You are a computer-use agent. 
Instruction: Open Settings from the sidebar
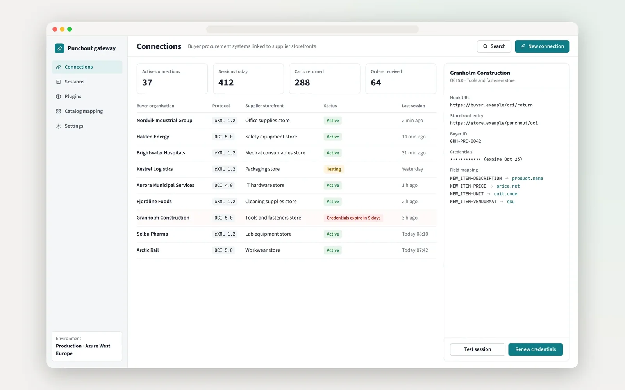click(87, 126)
